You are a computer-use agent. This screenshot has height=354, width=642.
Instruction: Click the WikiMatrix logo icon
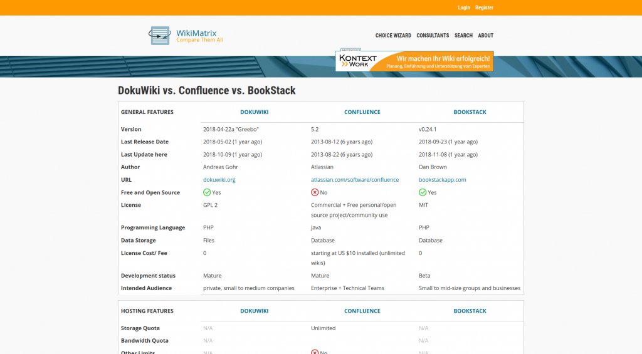[x=160, y=36]
